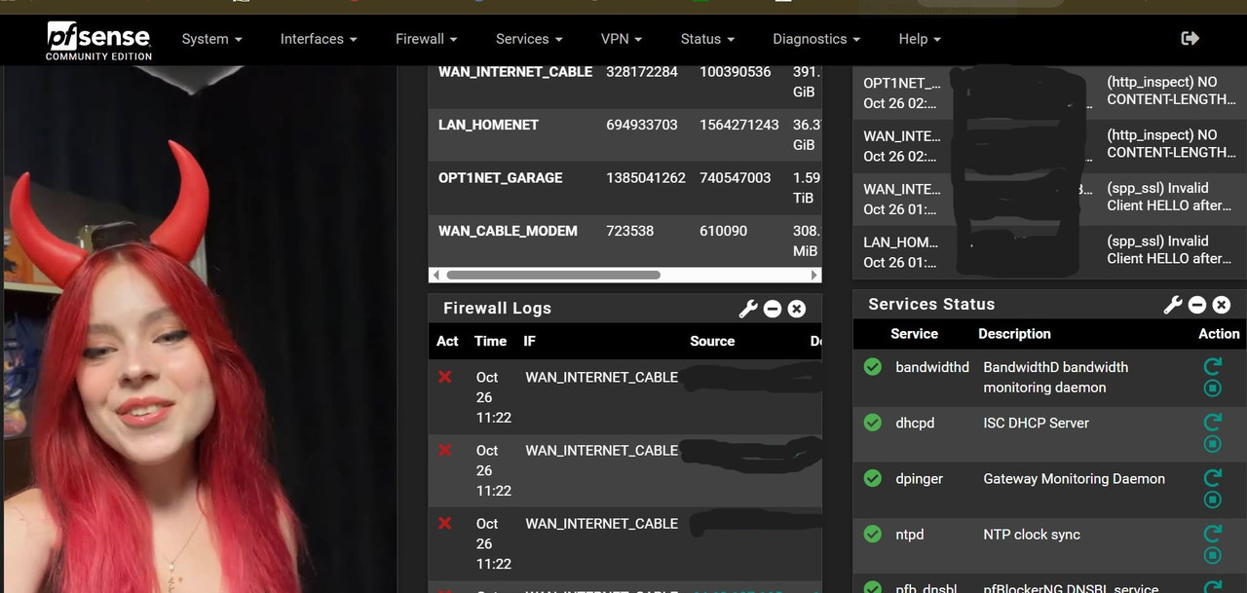Viewport: 1247px width, 593px height.
Task: Click LAN_HOM... alert entry dated Oct 26 01
Action: click(900, 251)
